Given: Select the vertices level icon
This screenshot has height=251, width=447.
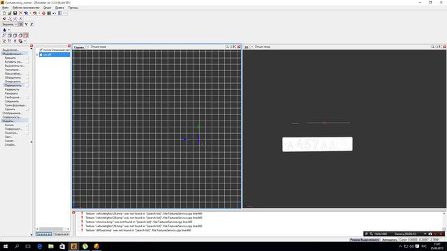Looking at the screenshot, I should point(4,36).
